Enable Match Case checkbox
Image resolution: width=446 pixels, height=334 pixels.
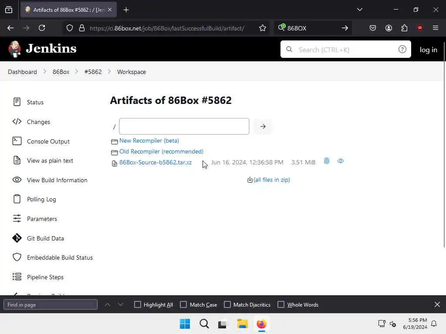(x=183, y=304)
